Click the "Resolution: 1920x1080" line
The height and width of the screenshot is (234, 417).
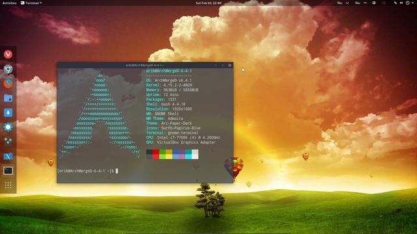pos(169,109)
